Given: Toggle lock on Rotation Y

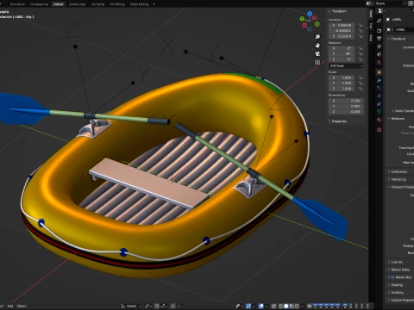Looking at the screenshot, I should click(361, 54).
